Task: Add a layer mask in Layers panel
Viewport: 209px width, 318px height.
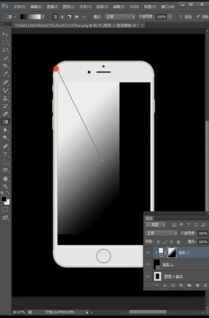Action: (x=173, y=285)
